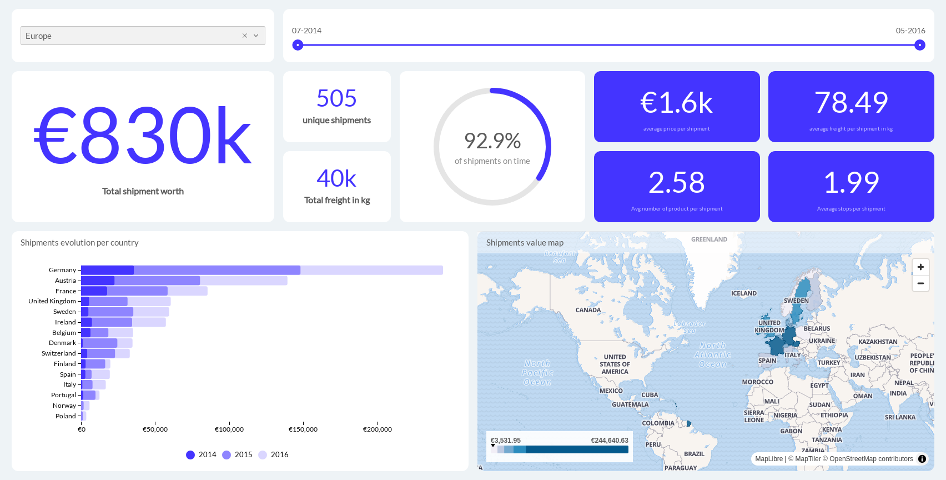Click Germany's 2014 bar segment
Screen dimensions: 946x480
coord(107,270)
